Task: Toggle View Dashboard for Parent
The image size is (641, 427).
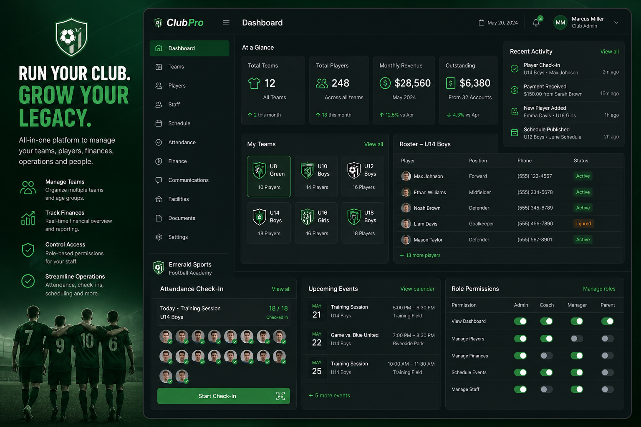Action: pyautogui.click(x=608, y=321)
